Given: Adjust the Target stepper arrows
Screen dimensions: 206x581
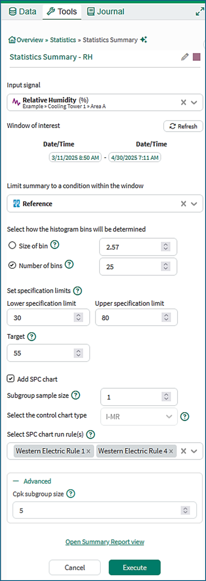Looking at the screenshot, I should coord(78,353).
